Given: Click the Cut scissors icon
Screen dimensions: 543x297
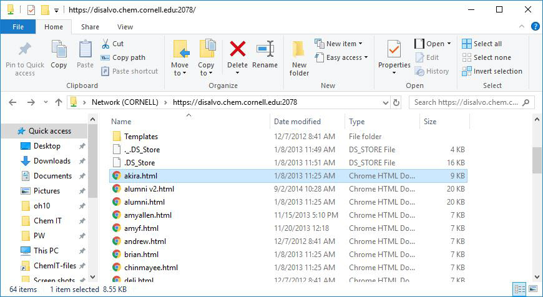Looking at the screenshot, I should [105, 44].
